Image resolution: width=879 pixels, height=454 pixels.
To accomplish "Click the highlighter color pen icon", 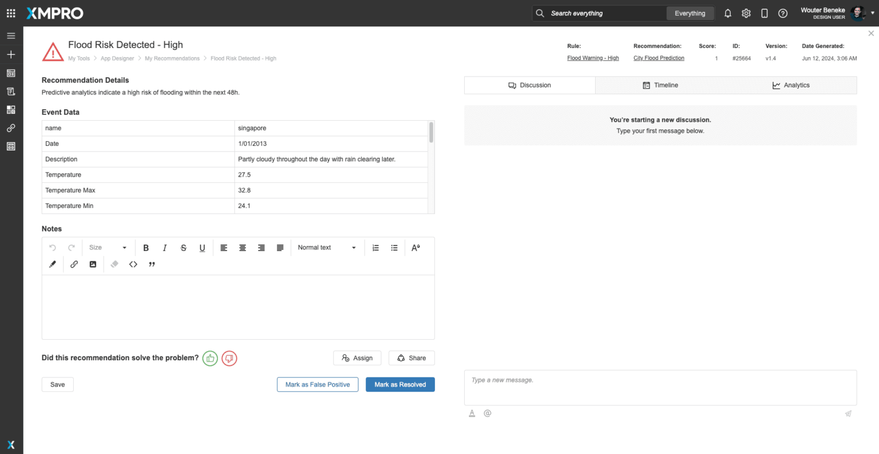I will pyautogui.click(x=53, y=264).
